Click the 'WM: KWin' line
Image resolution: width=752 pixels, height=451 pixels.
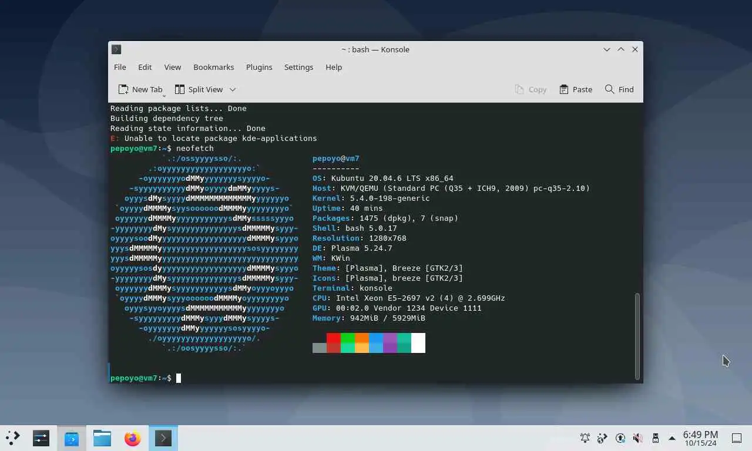pyautogui.click(x=331, y=258)
